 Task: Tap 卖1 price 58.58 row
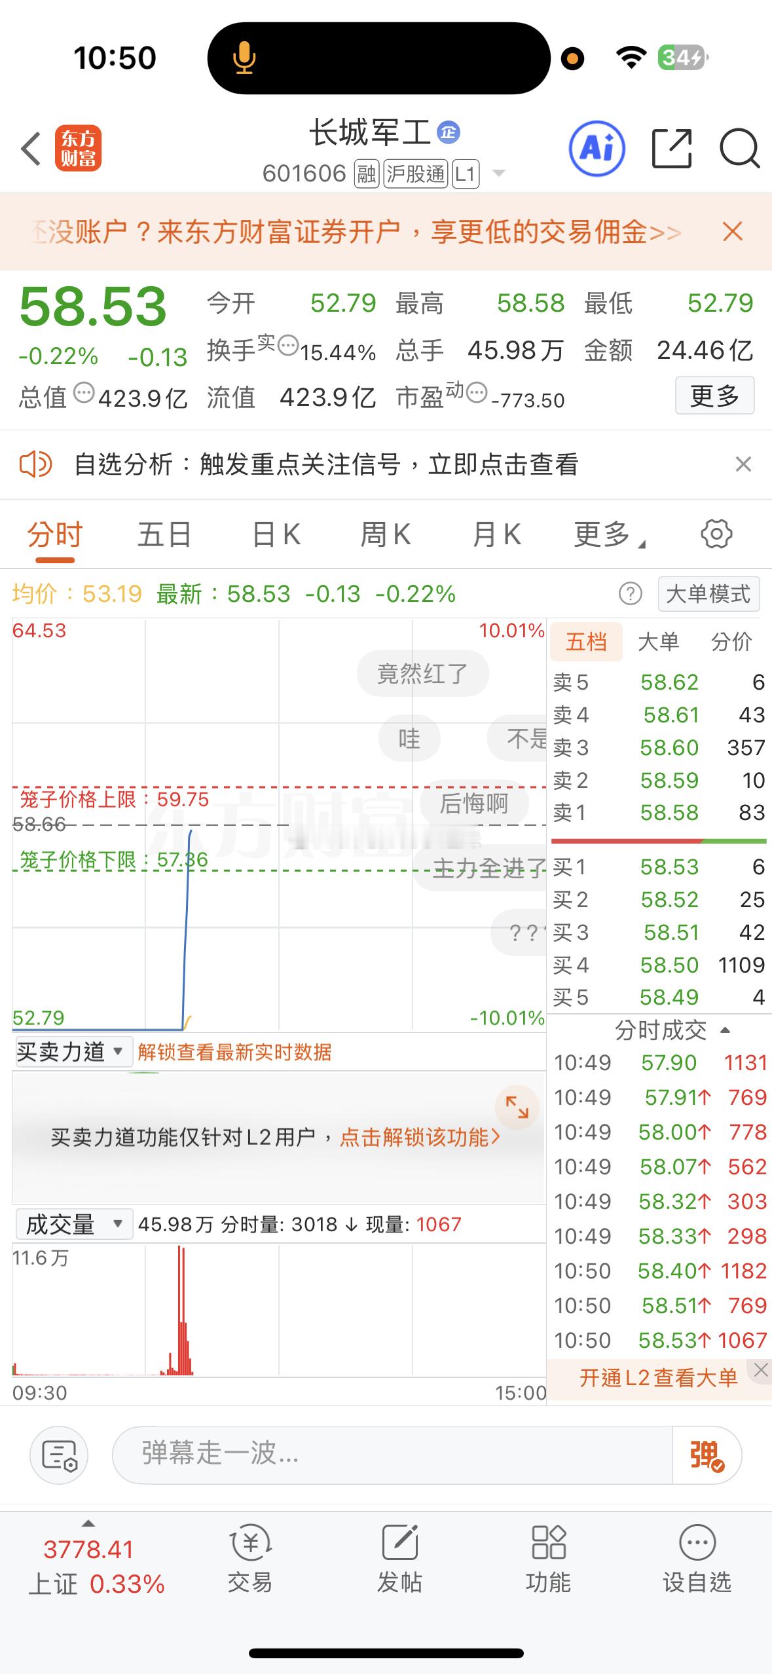coord(659,813)
